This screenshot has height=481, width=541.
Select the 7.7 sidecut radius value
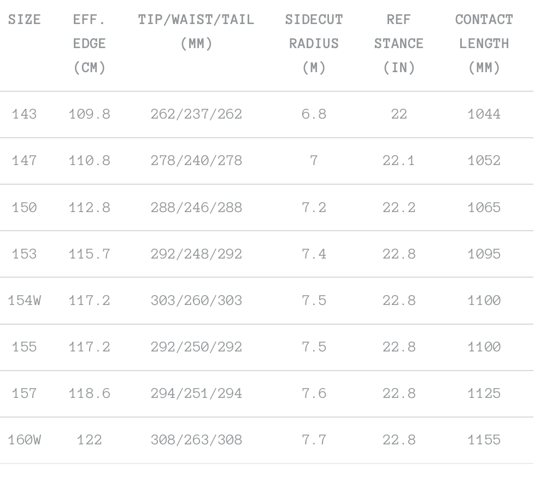(314, 440)
